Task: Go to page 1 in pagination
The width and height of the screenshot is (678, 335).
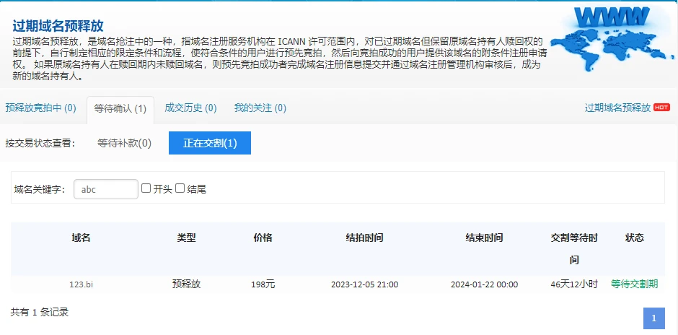Action: [653, 318]
